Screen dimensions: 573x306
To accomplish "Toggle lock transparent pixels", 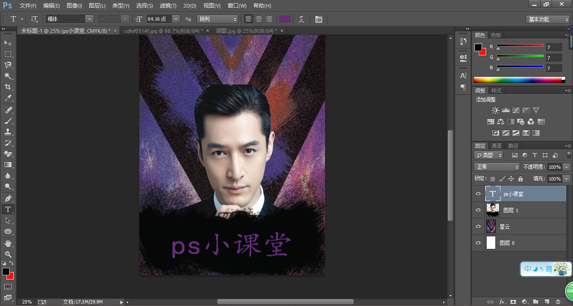I will (492, 179).
